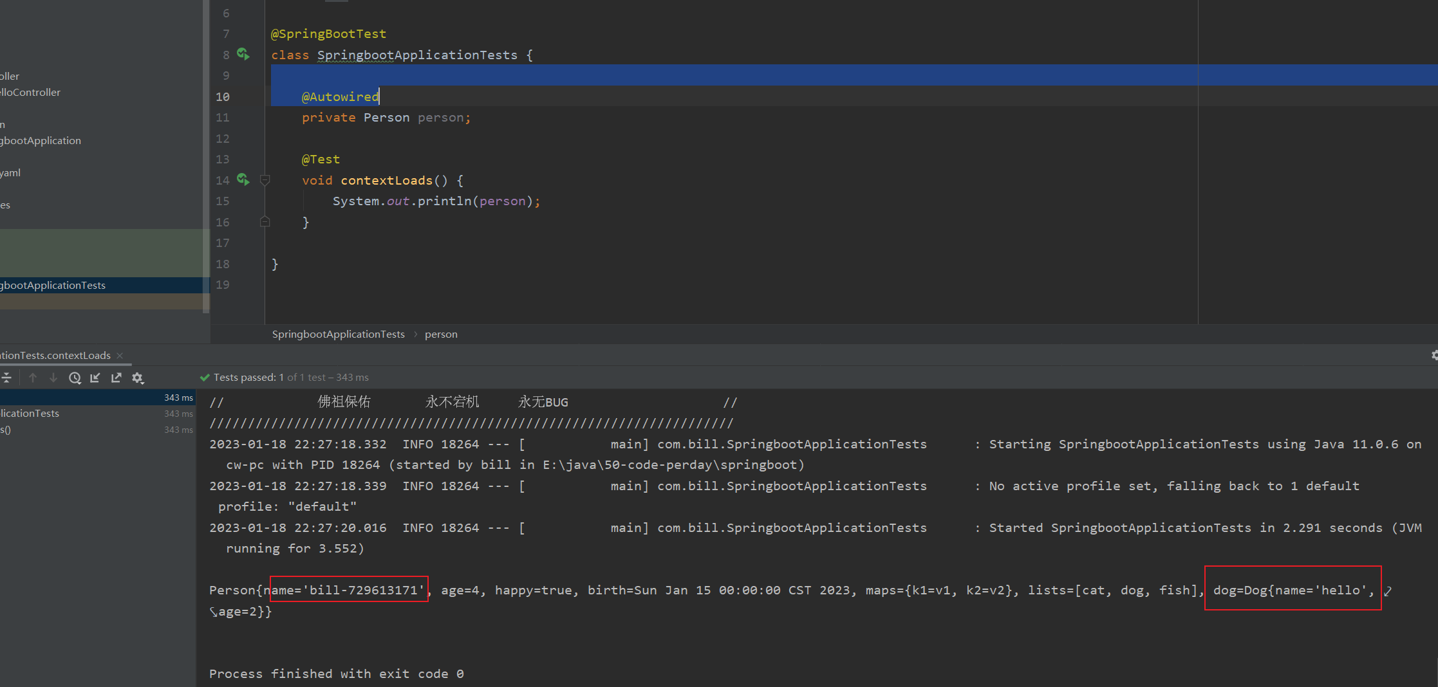This screenshot has height=687, width=1438.
Task: Import tests from file
Action: [x=95, y=378]
